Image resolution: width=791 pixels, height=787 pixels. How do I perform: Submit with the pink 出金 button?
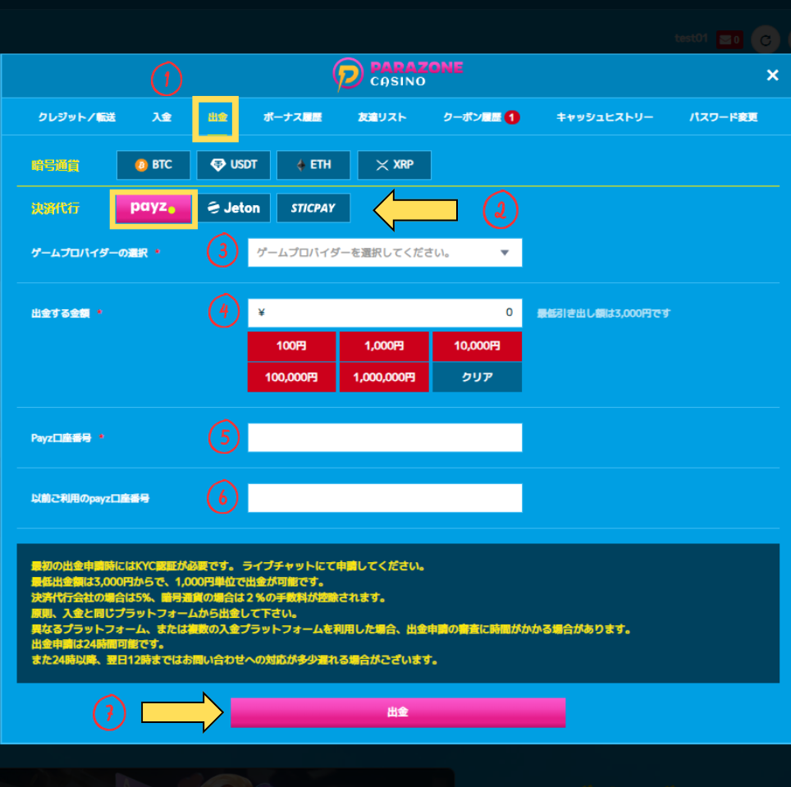(x=398, y=712)
